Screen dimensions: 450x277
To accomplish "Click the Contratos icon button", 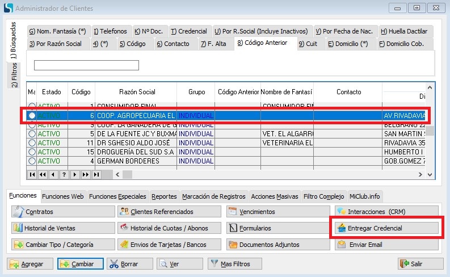I will (17, 212).
